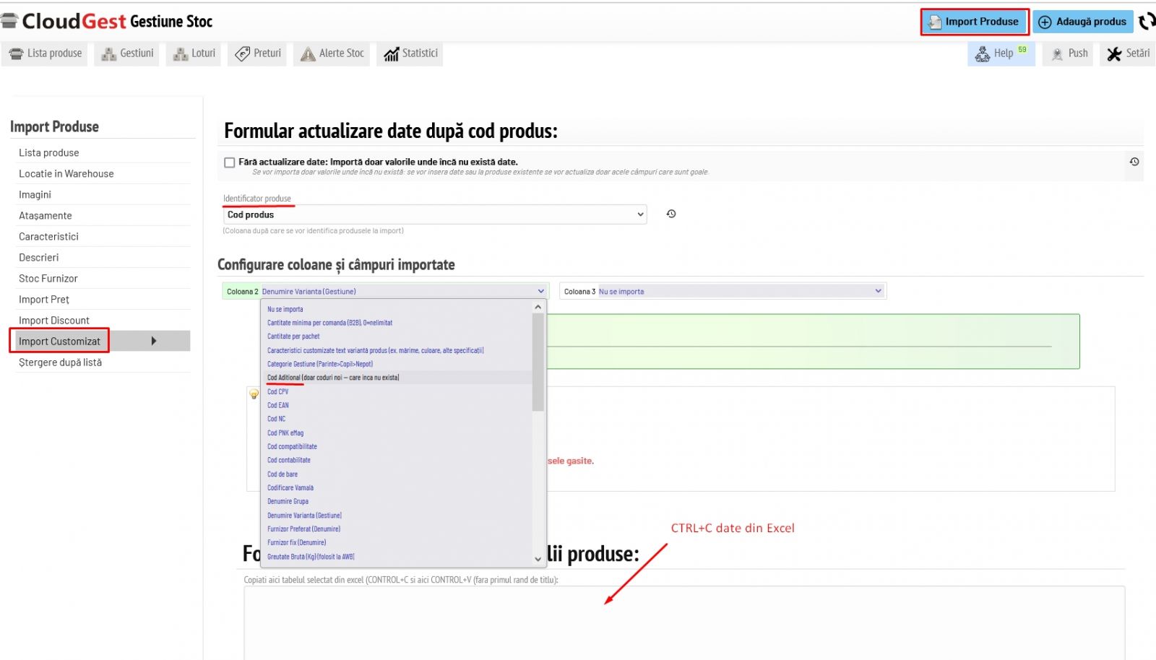
Task: Click the history icon beside the Cod produs dropdown
Action: pos(671,214)
